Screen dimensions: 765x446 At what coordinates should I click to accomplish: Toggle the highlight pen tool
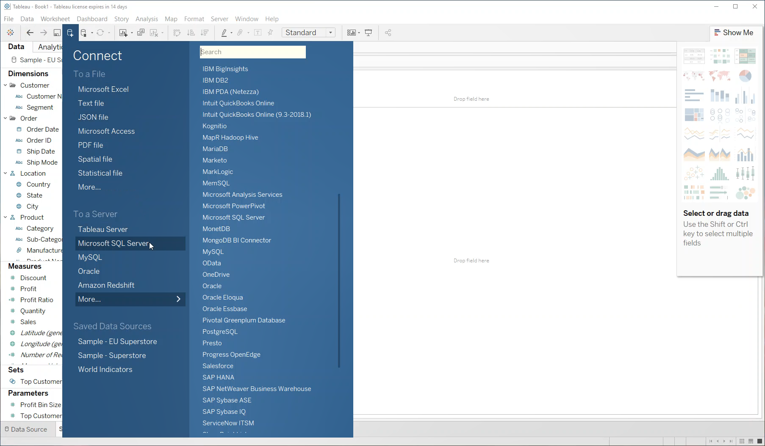tap(225, 33)
